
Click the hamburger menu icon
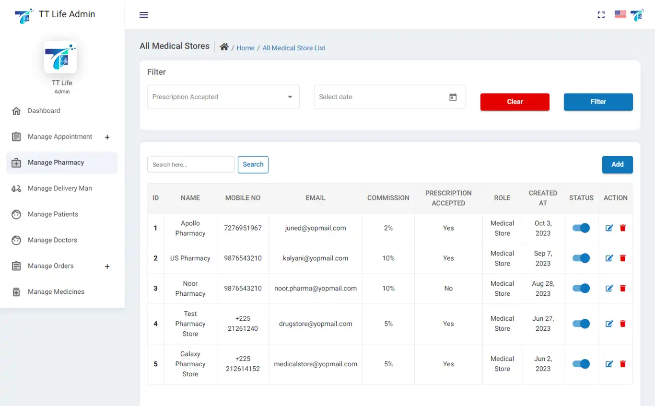tap(144, 15)
